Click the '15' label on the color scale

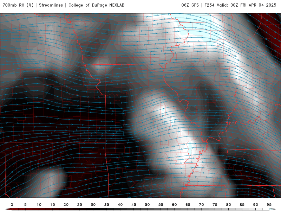tap(52, 205)
